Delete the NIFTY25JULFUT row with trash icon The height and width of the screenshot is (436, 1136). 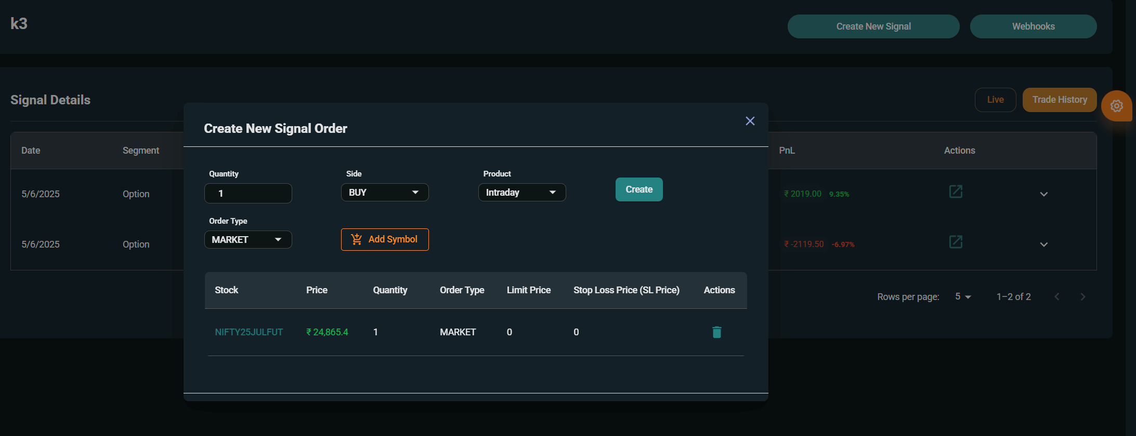716,332
